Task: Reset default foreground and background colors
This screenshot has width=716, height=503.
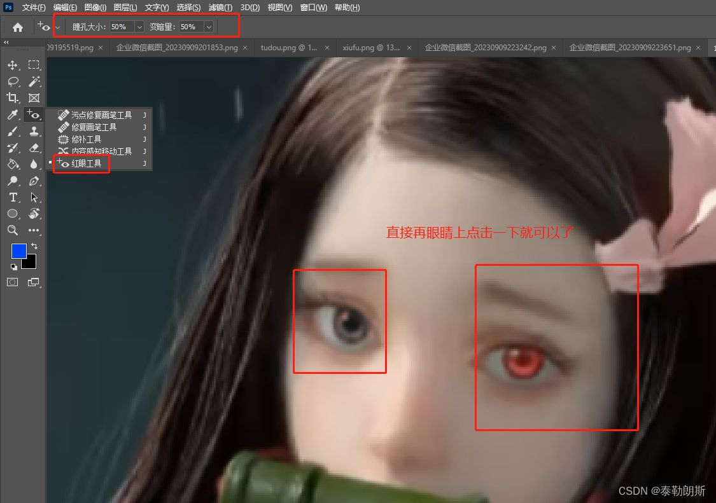Action: (x=14, y=267)
